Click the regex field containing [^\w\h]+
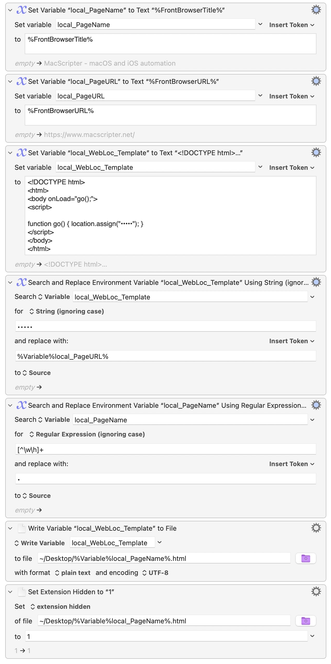 tap(165, 450)
